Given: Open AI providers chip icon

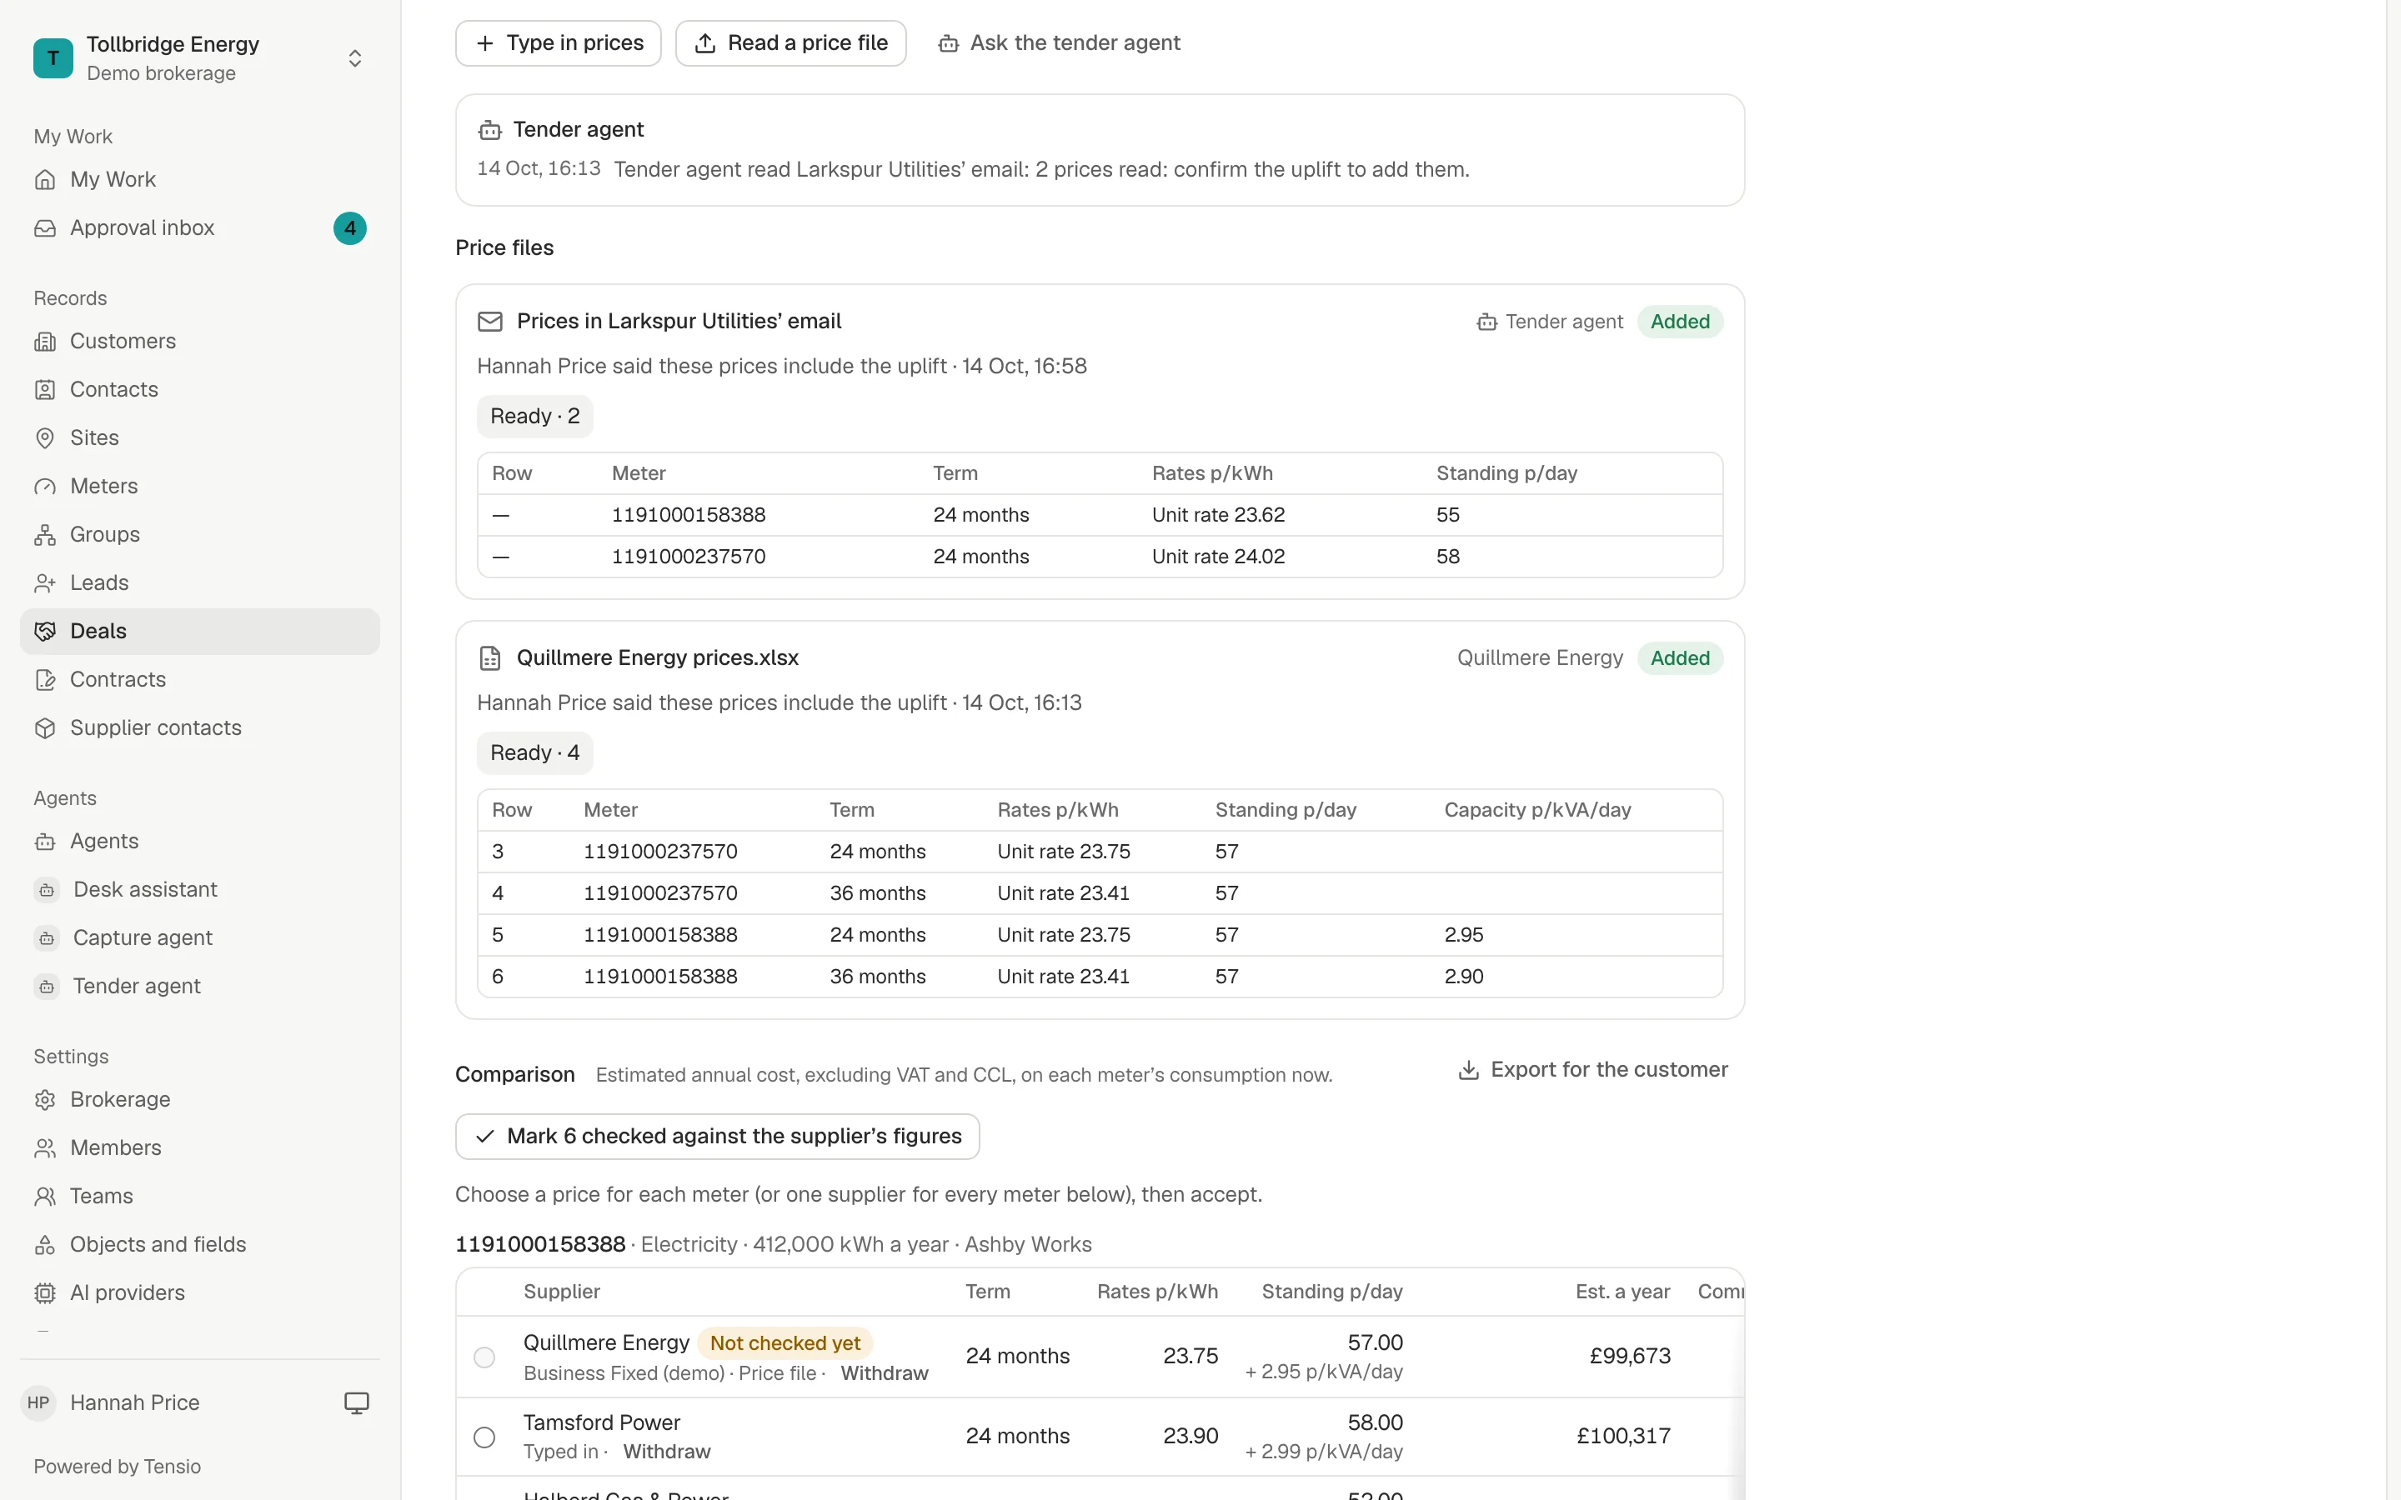Looking at the screenshot, I should [x=45, y=1292].
